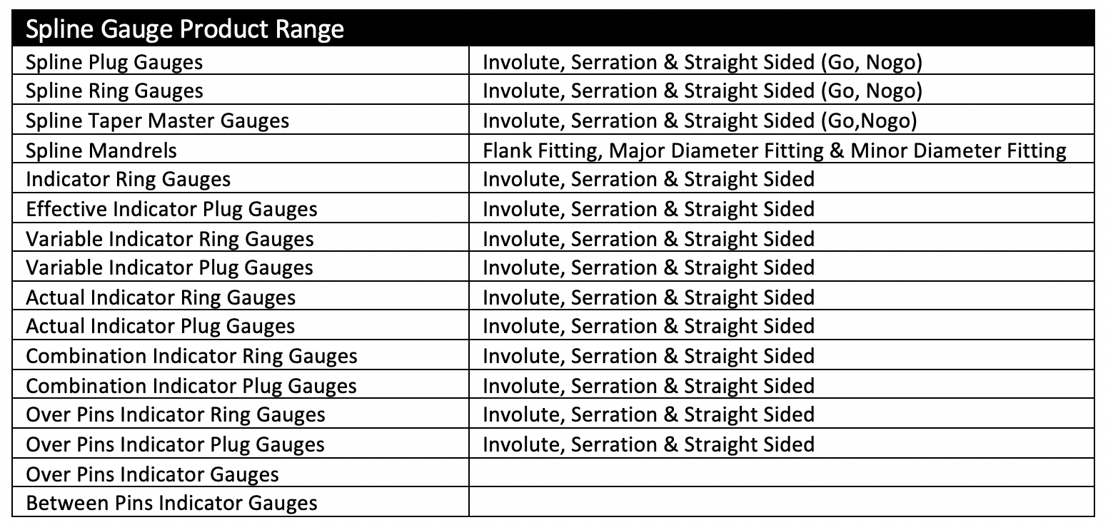Select the Over Pins Indicator Gauges cell
1108x525 pixels.
tap(241, 473)
